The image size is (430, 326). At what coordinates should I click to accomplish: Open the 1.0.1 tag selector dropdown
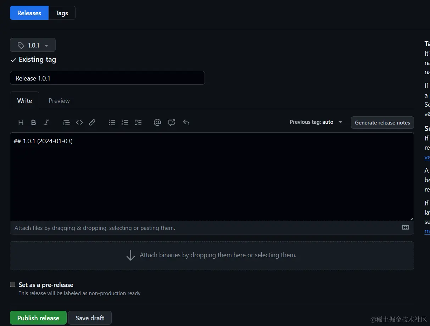tap(33, 45)
